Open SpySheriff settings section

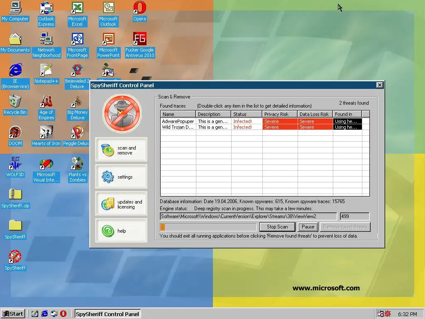121,177
